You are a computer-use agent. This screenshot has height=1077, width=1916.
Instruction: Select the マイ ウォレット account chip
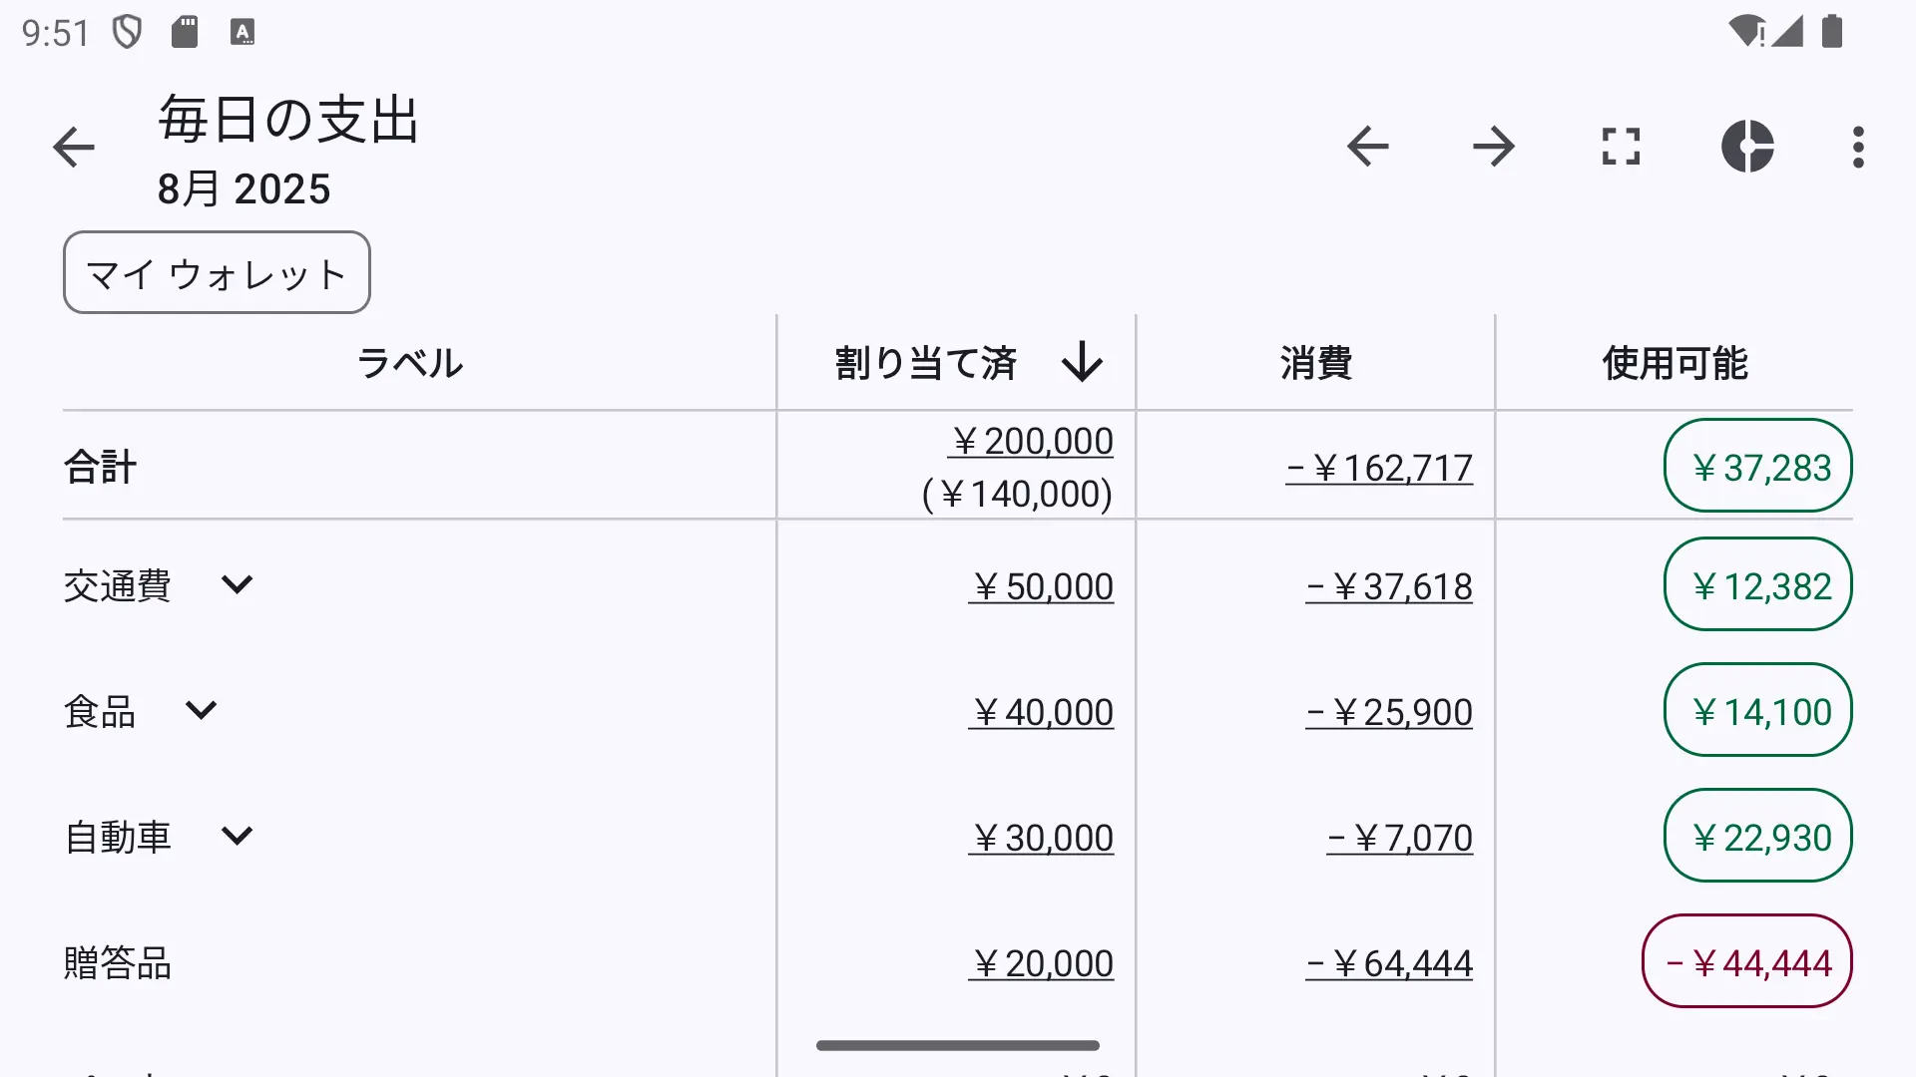[217, 272]
